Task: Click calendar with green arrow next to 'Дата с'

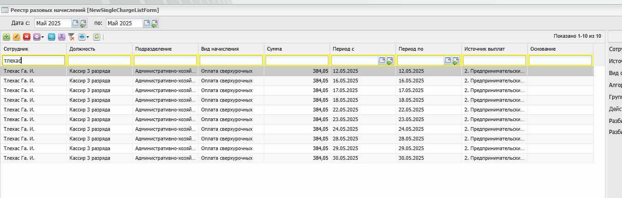Action: 83,23
